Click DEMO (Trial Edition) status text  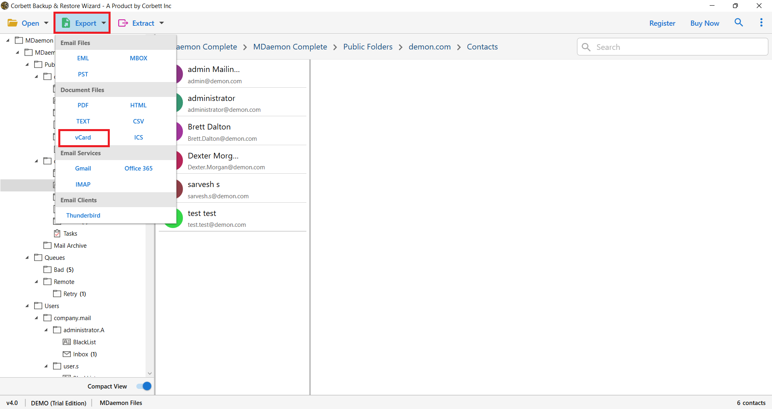coord(59,403)
